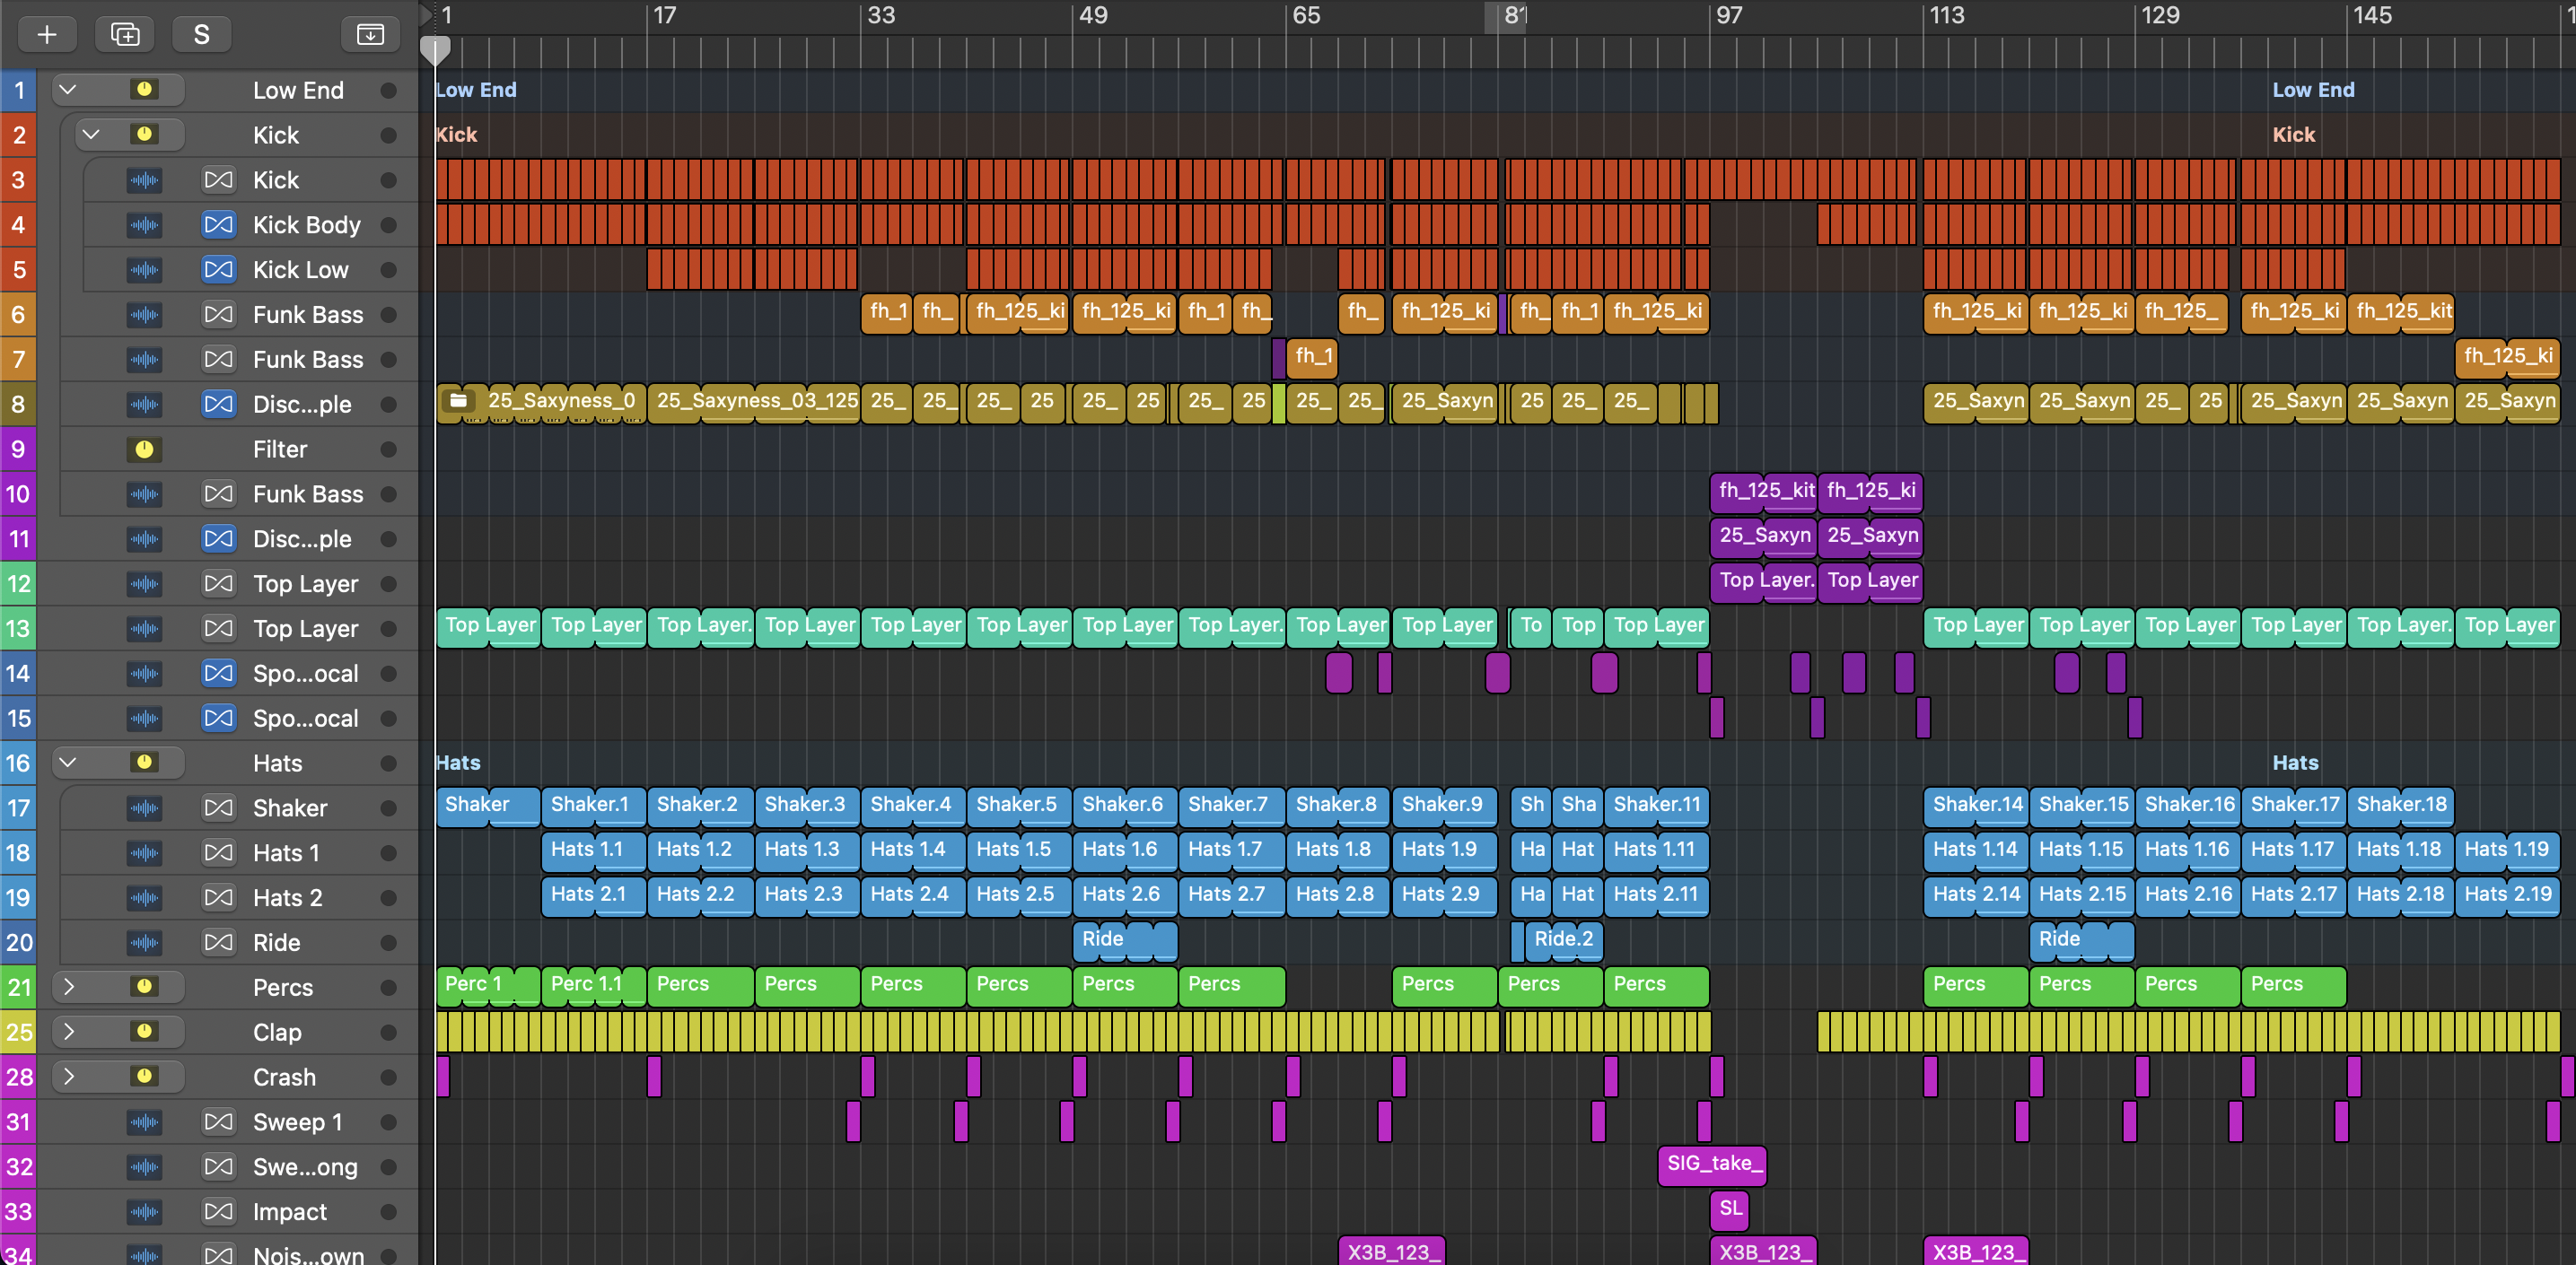Select the first X3B_123_ region, track 34
Image resolution: width=2576 pixels, height=1265 pixels.
point(1391,1251)
